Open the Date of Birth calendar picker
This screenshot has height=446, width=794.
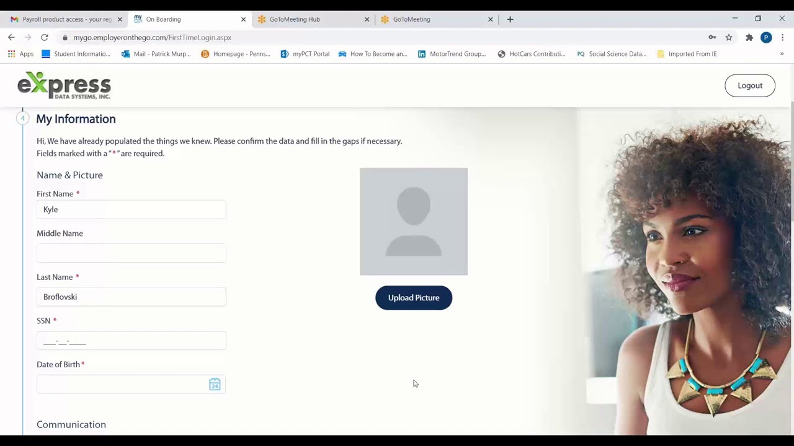pyautogui.click(x=215, y=385)
